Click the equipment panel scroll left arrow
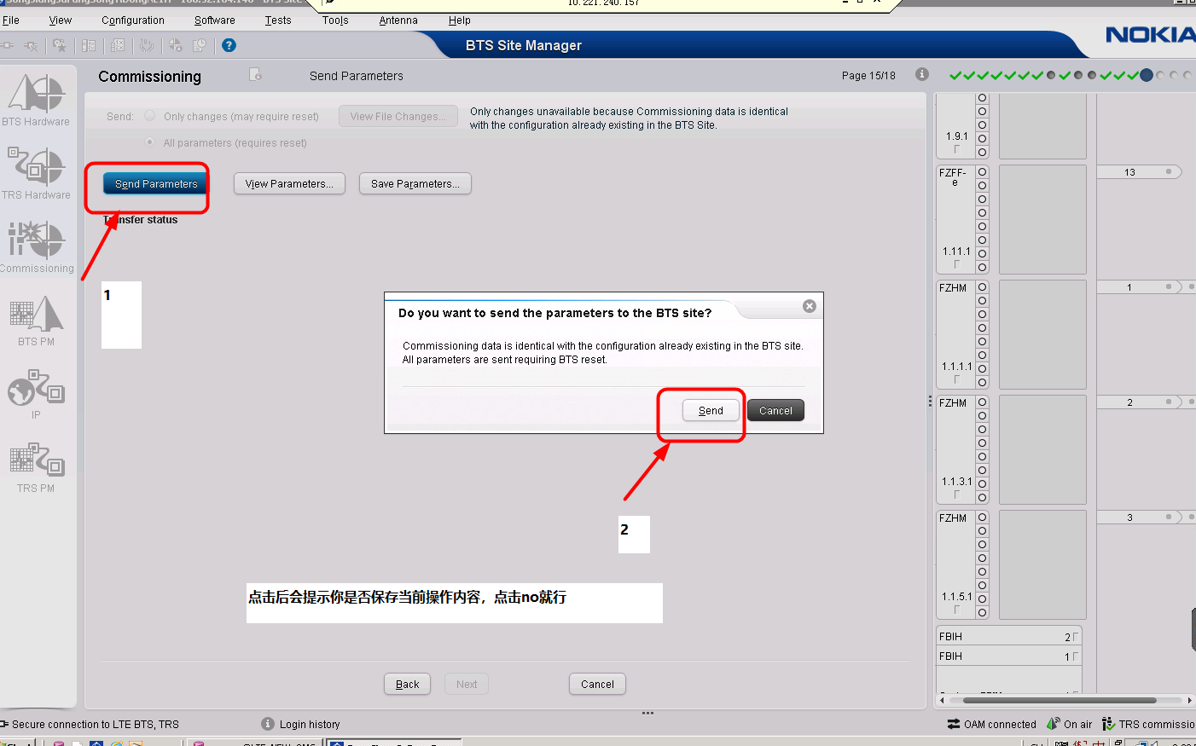Image resolution: width=1196 pixels, height=746 pixels. pyautogui.click(x=942, y=700)
